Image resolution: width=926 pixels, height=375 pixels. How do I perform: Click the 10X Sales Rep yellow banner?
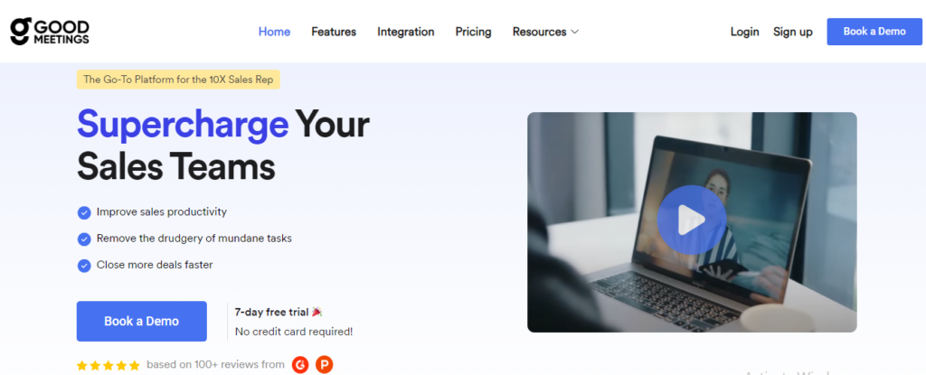pos(178,80)
